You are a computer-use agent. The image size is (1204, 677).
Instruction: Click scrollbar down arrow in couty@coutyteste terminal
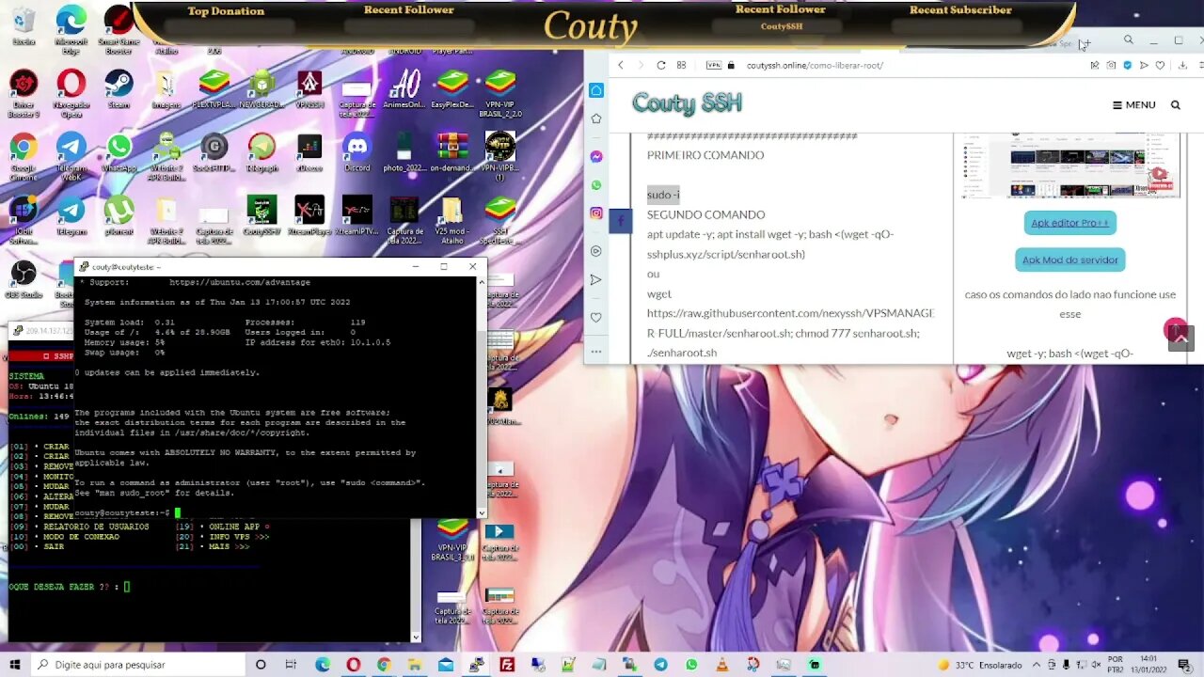coord(482,513)
